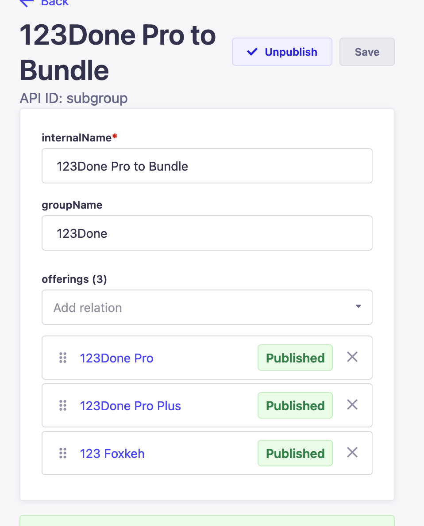Viewport: 424px width, 526px height.
Task: Open the Add relation combo box
Action: (x=207, y=307)
